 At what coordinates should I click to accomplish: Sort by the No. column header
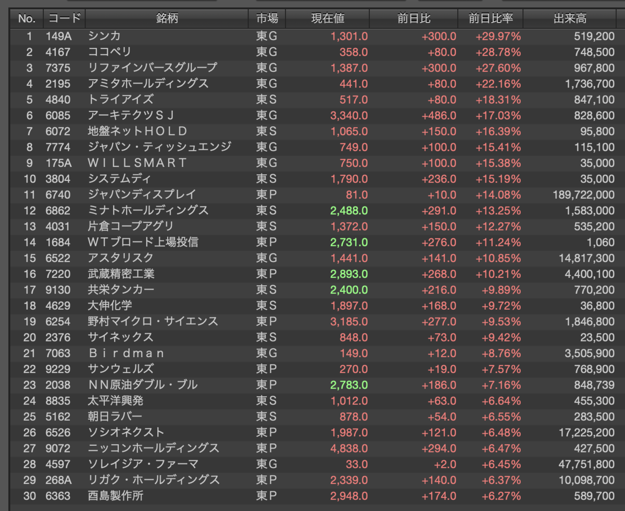[27, 19]
